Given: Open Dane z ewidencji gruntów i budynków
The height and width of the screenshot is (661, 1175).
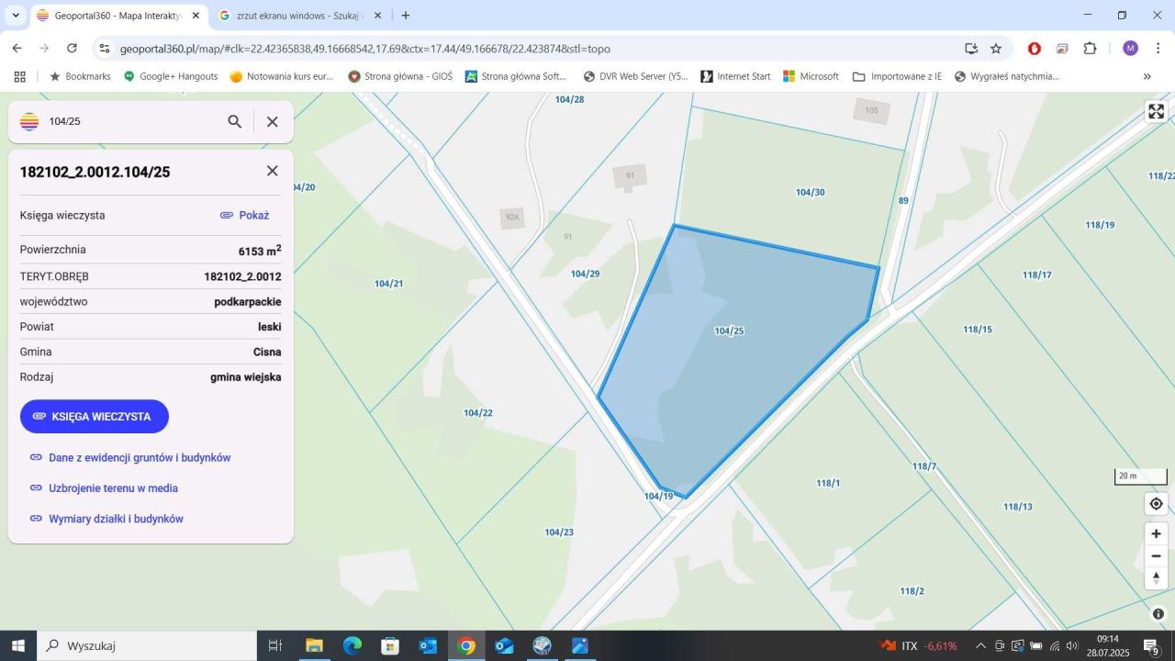Looking at the screenshot, I should point(139,457).
